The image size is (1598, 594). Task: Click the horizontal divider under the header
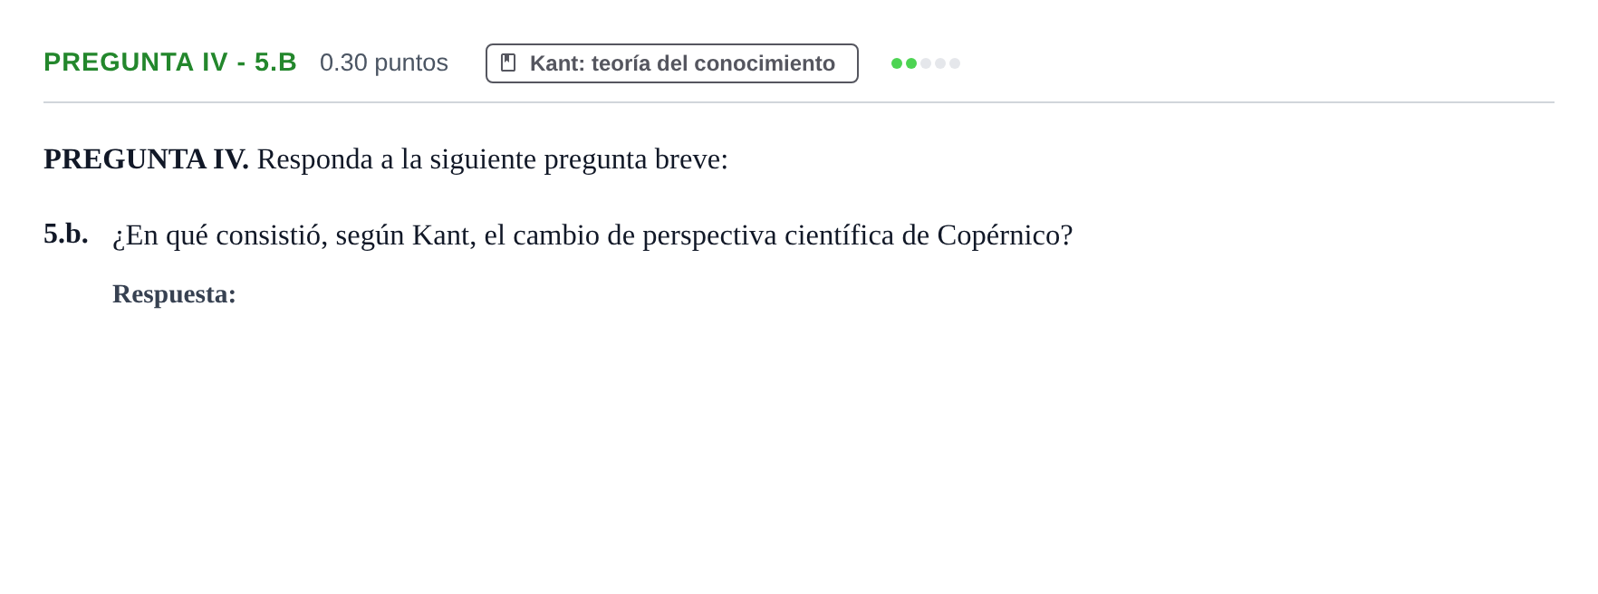click(799, 102)
